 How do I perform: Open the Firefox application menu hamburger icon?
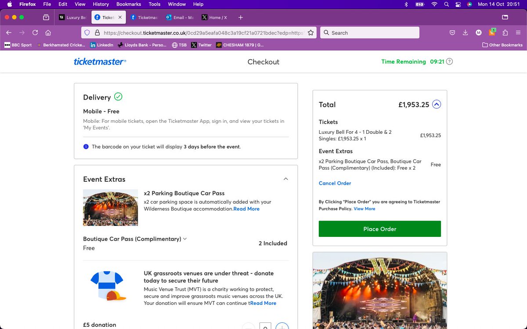pos(518,32)
